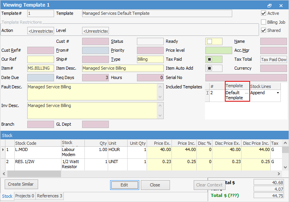Select the RES.1/2W stock code cell
Screen dimensions: 289x202
(x=38, y=165)
